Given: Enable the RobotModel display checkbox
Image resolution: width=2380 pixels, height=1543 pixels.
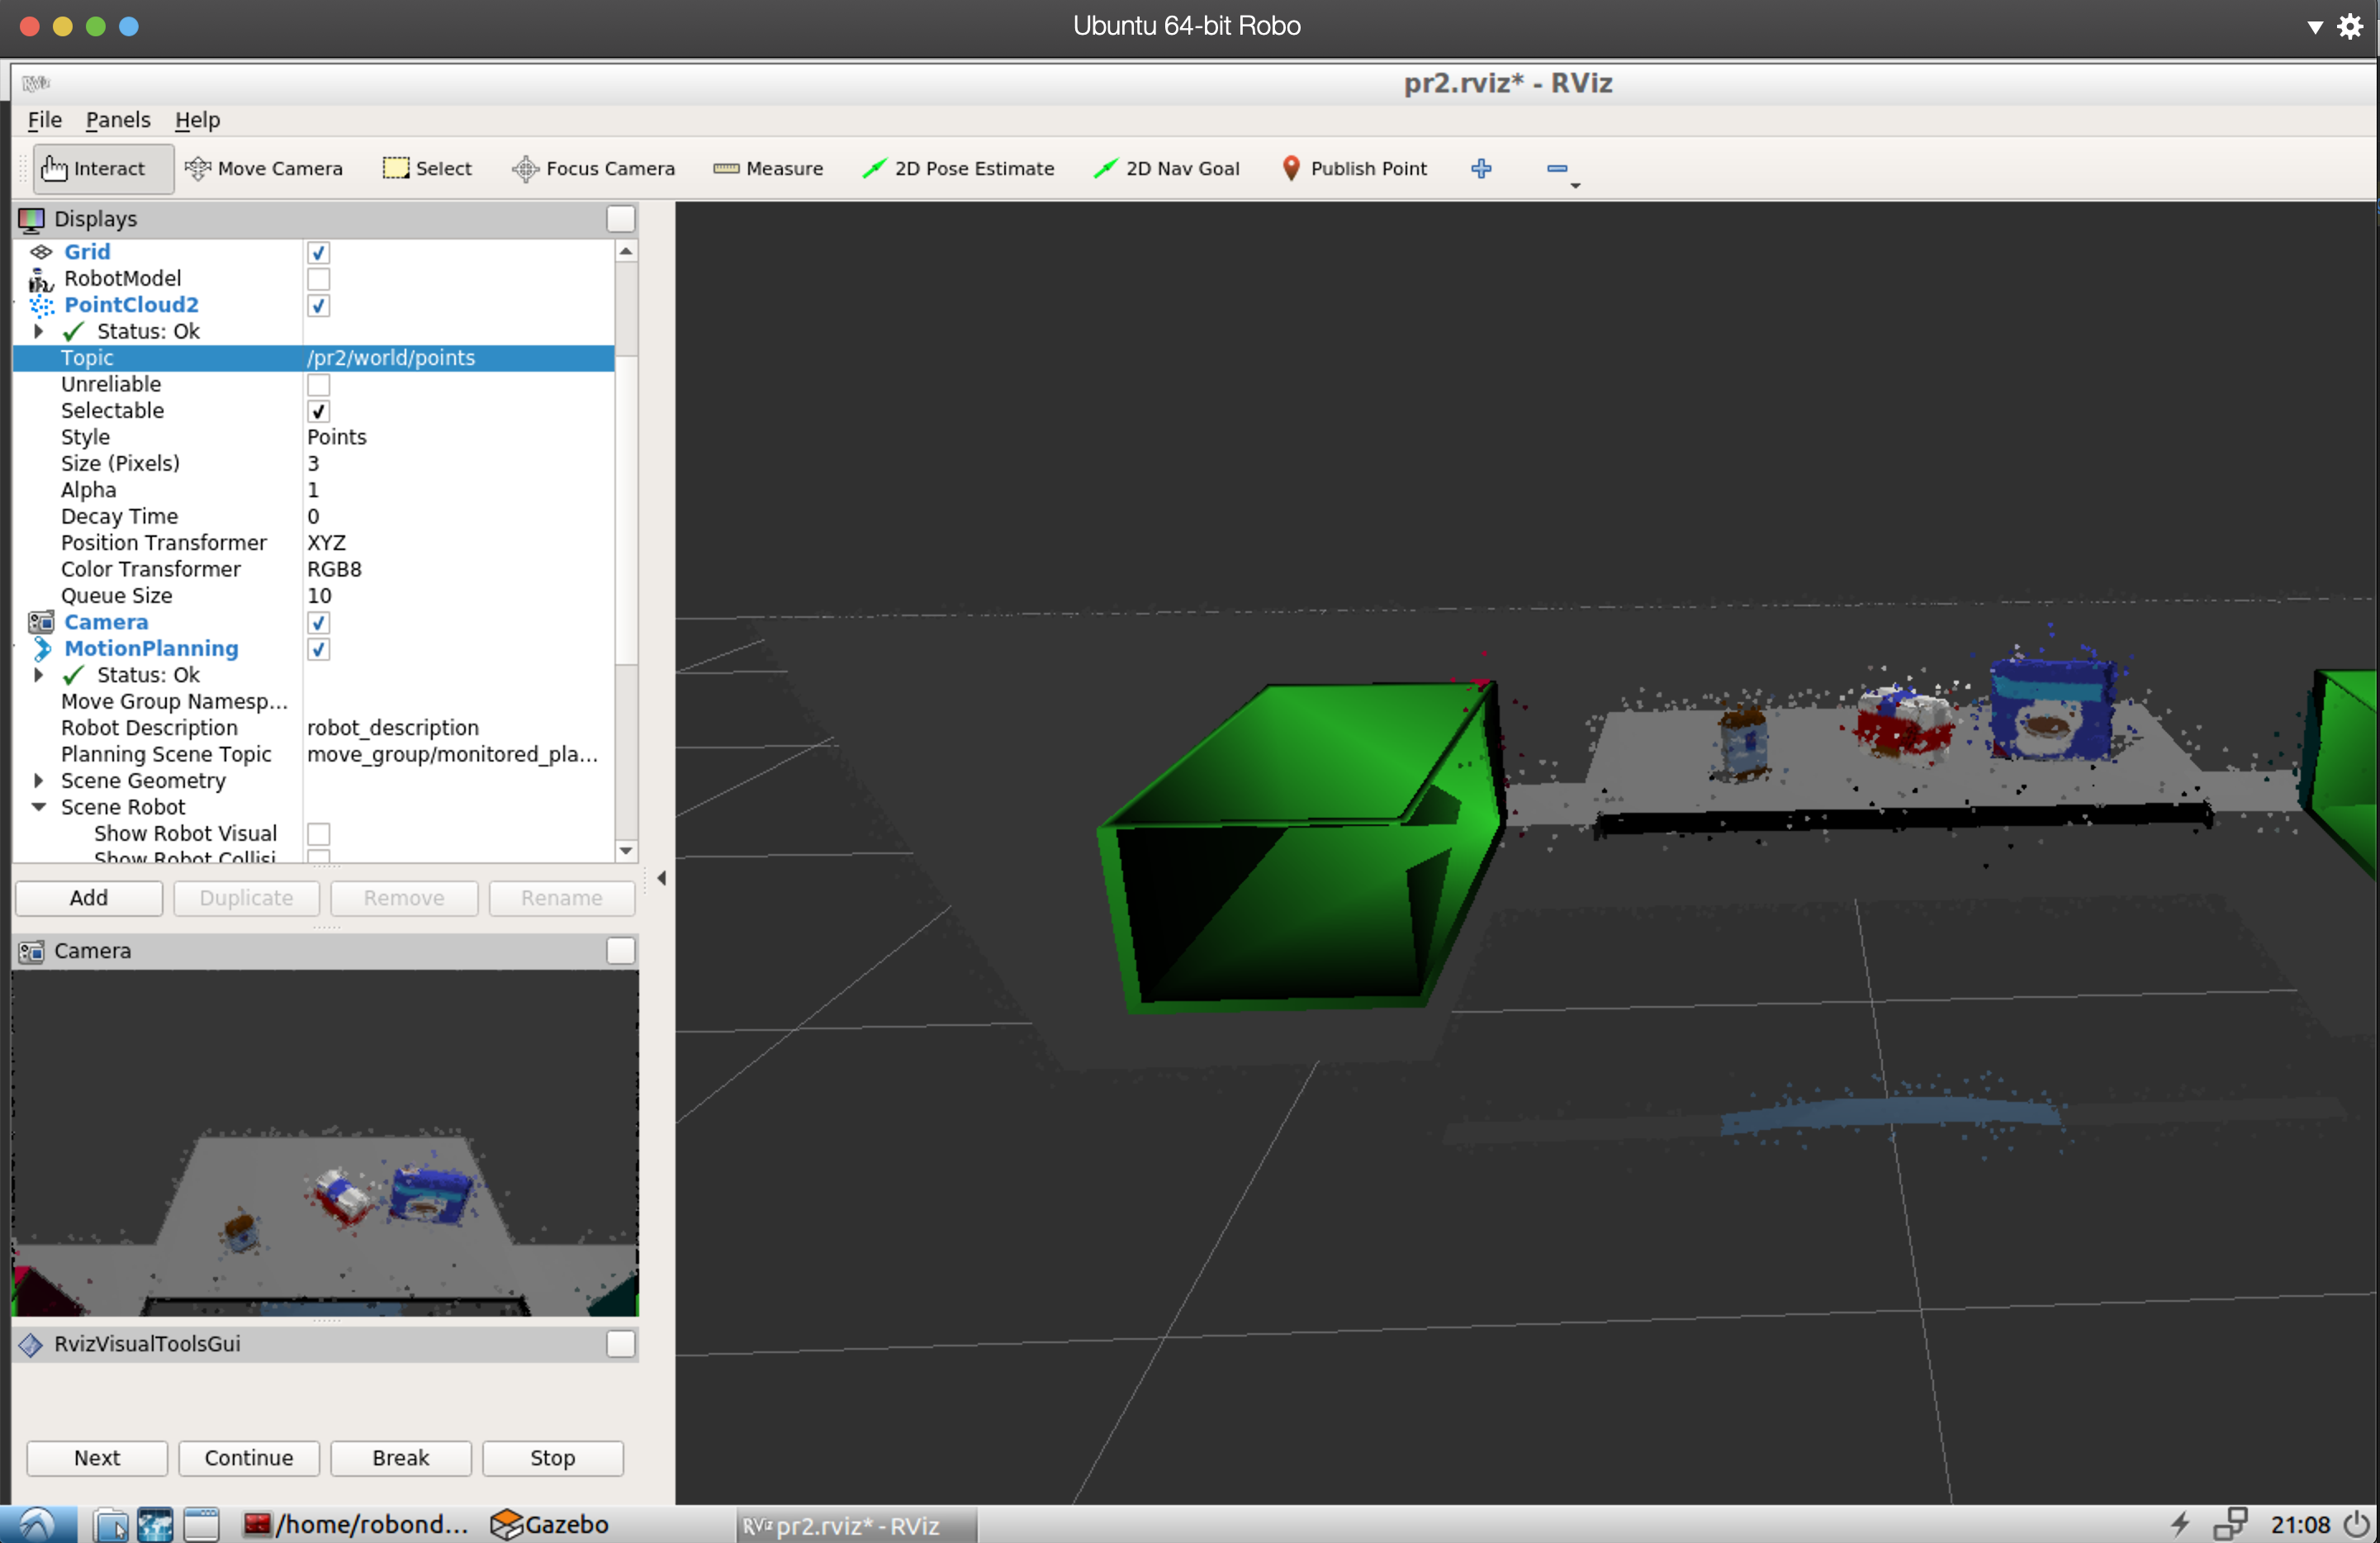Looking at the screenshot, I should point(318,279).
